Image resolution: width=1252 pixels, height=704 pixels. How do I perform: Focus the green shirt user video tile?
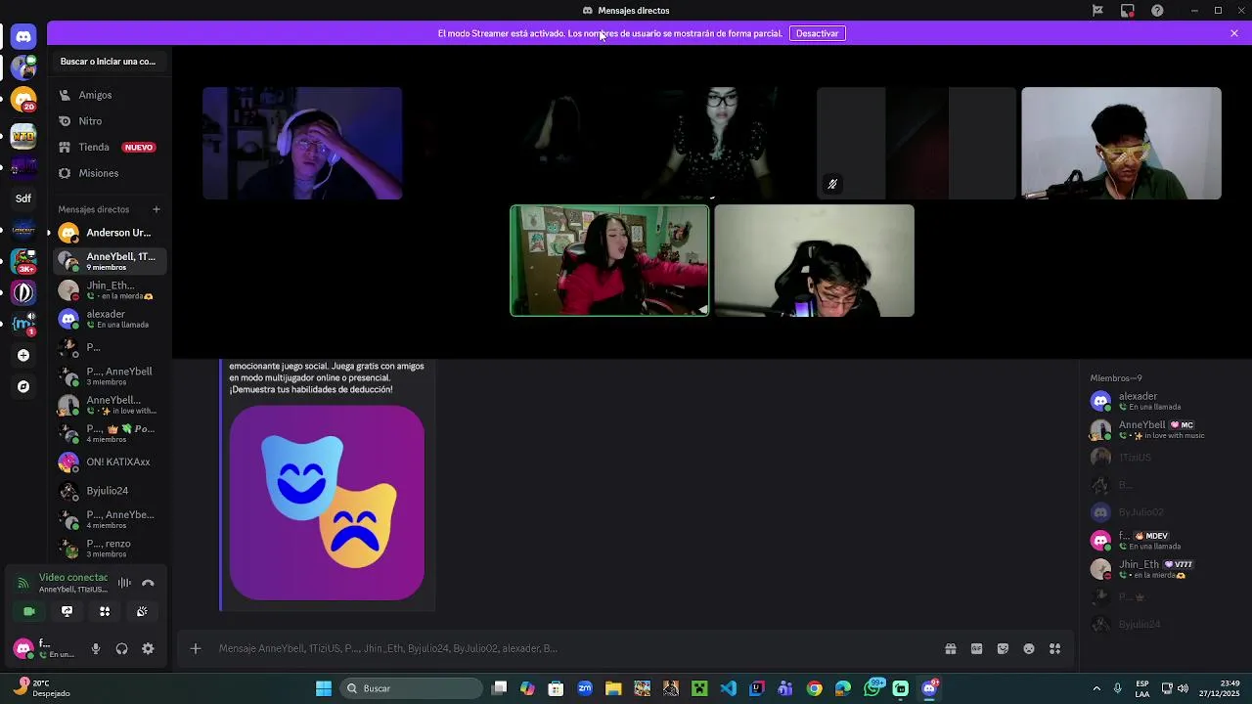[x=1121, y=143]
